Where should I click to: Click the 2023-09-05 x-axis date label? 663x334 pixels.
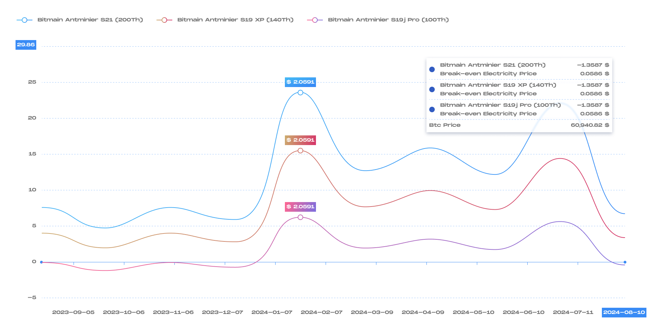point(73,312)
